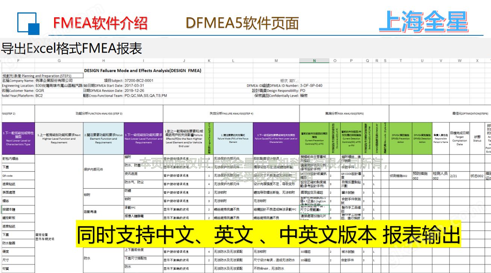491x273 pixels.
Task: Select column L header
Action: coord(233,61)
